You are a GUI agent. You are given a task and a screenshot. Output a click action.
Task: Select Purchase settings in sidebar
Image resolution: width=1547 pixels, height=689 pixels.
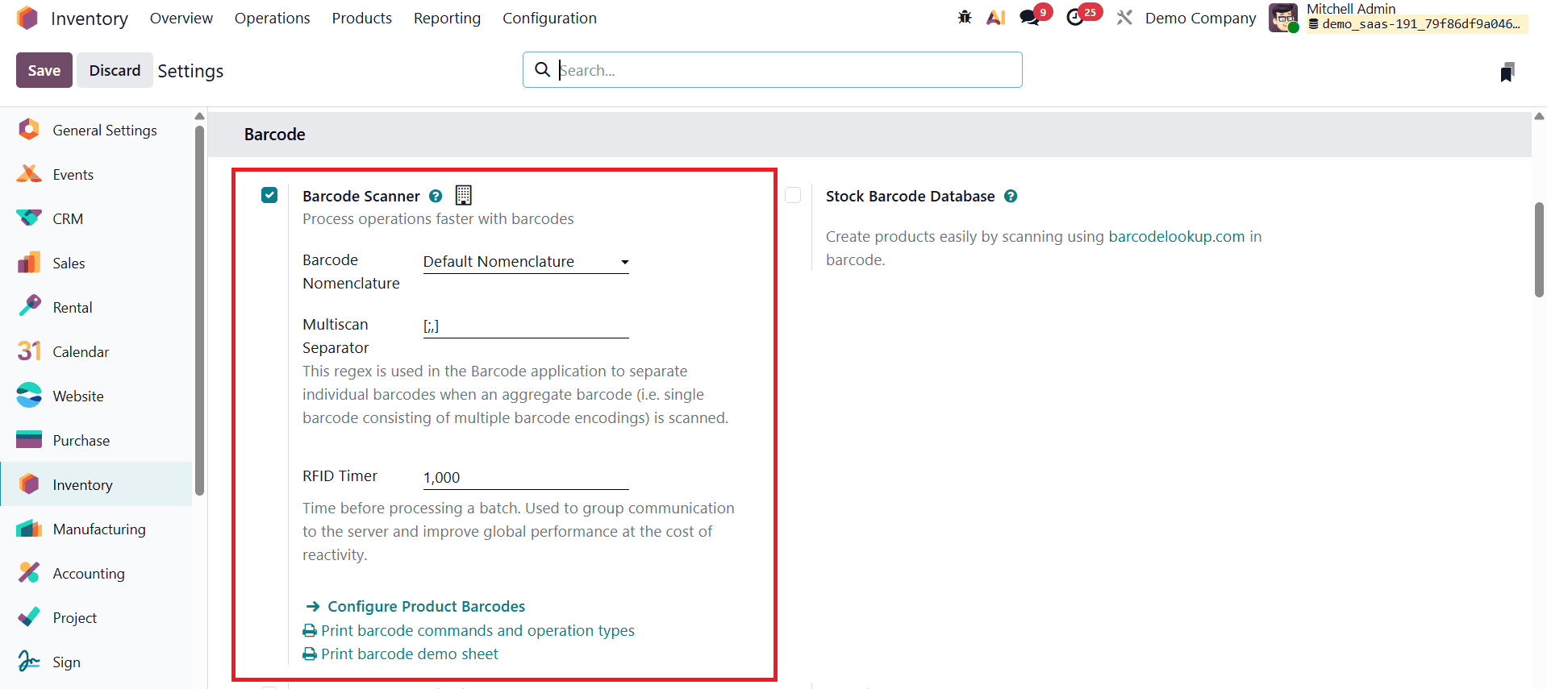96,440
